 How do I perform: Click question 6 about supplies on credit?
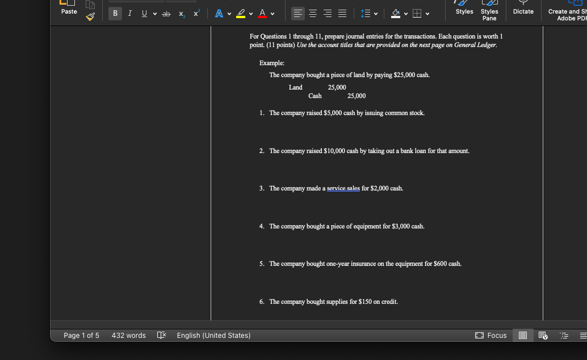334,302
